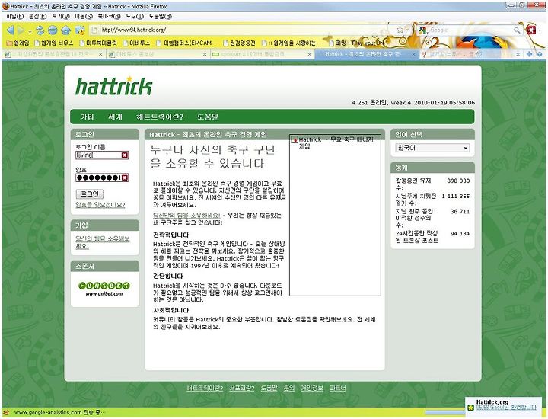Screen dimensions: 548x419
Task: Open the 파일(F) menu
Action: [15, 17]
